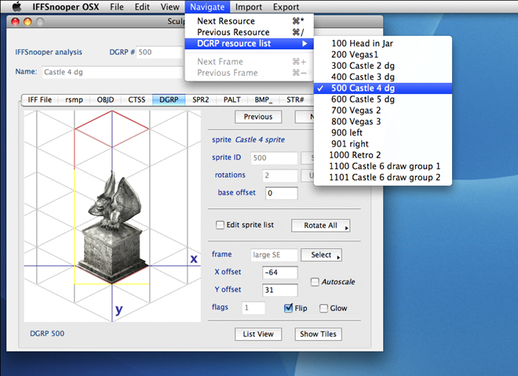Choose Next Resource from Navigate menu

pyautogui.click(x=250, y=21)
